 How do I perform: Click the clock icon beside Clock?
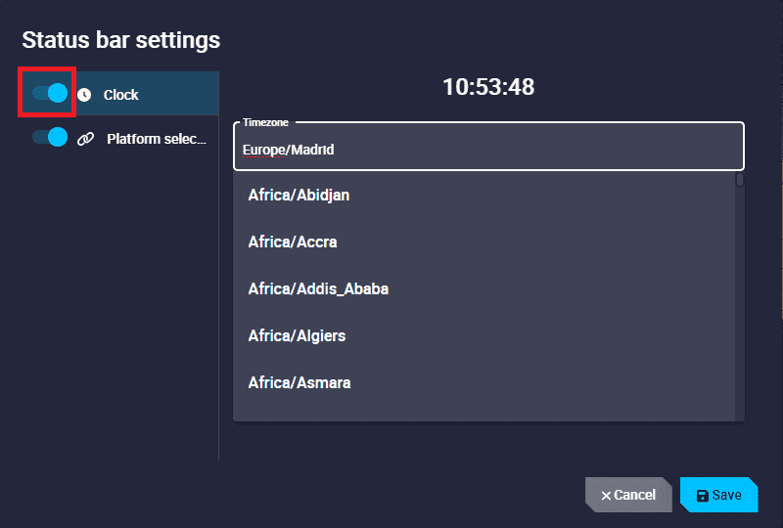[84, 95]
